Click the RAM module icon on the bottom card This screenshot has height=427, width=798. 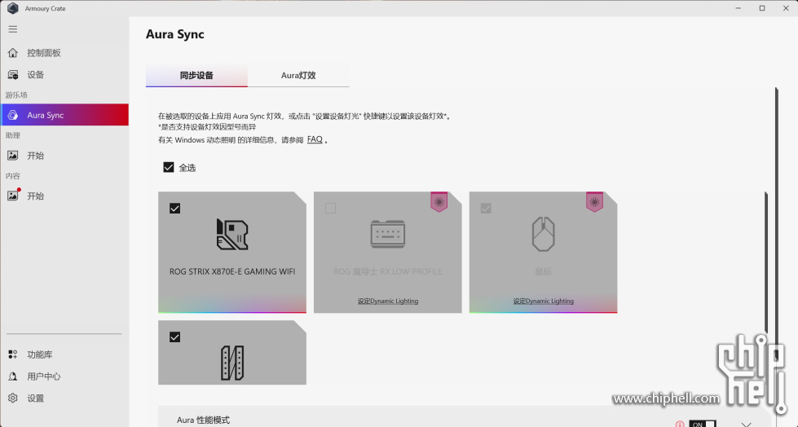point(232,363)
